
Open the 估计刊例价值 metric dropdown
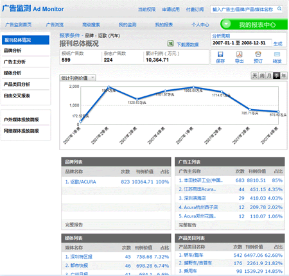[x=78, y=78]
